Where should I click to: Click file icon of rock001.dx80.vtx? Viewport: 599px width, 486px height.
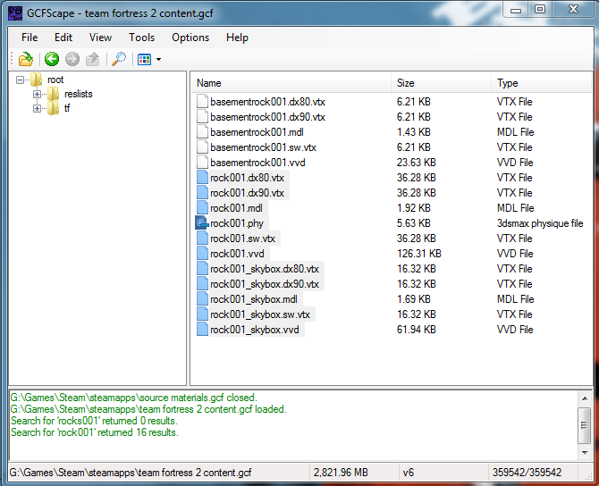[202, 178]
